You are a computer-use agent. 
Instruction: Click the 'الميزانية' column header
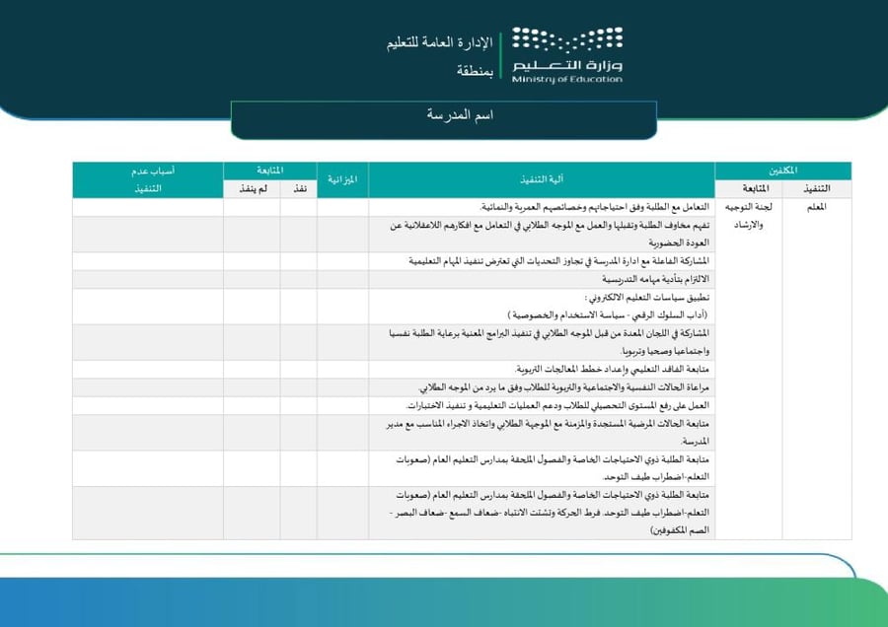(x=342, y=180)
